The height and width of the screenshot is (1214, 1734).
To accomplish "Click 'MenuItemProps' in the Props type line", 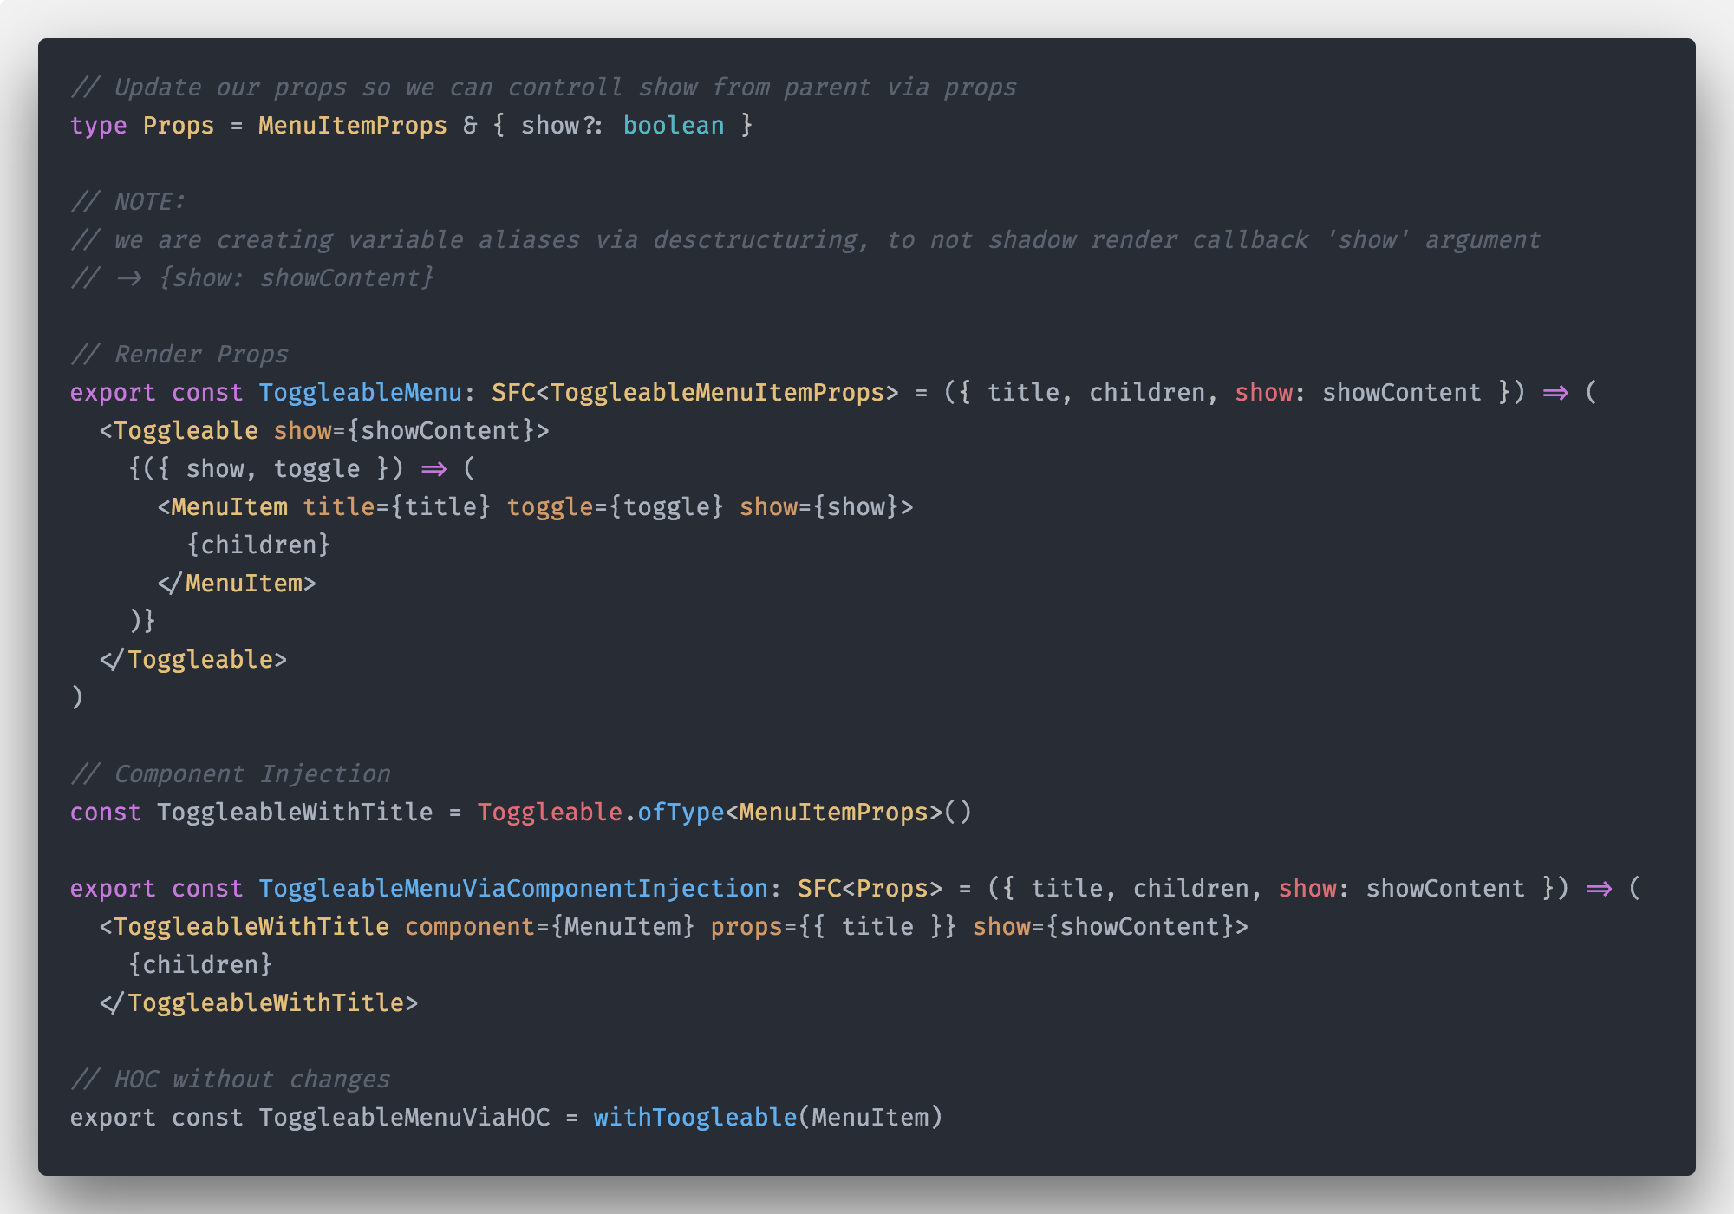I will tap(352, 126).
